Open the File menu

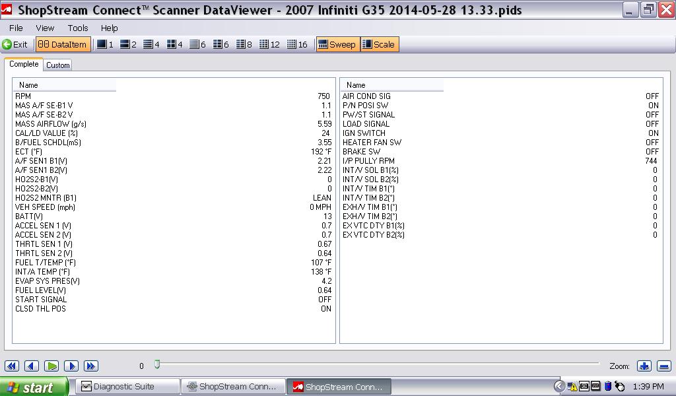(16, 28)
